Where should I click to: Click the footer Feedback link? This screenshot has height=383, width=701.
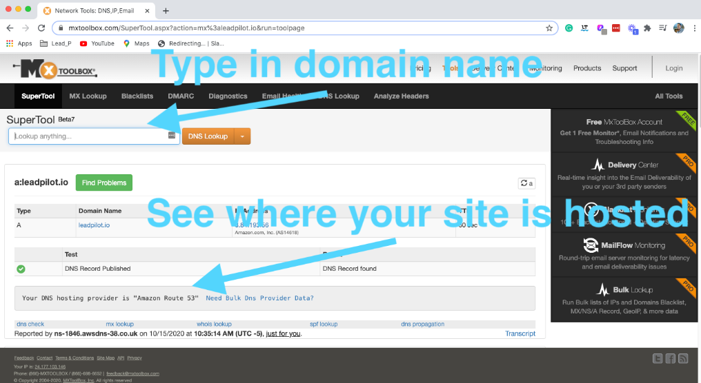[23, 358]
